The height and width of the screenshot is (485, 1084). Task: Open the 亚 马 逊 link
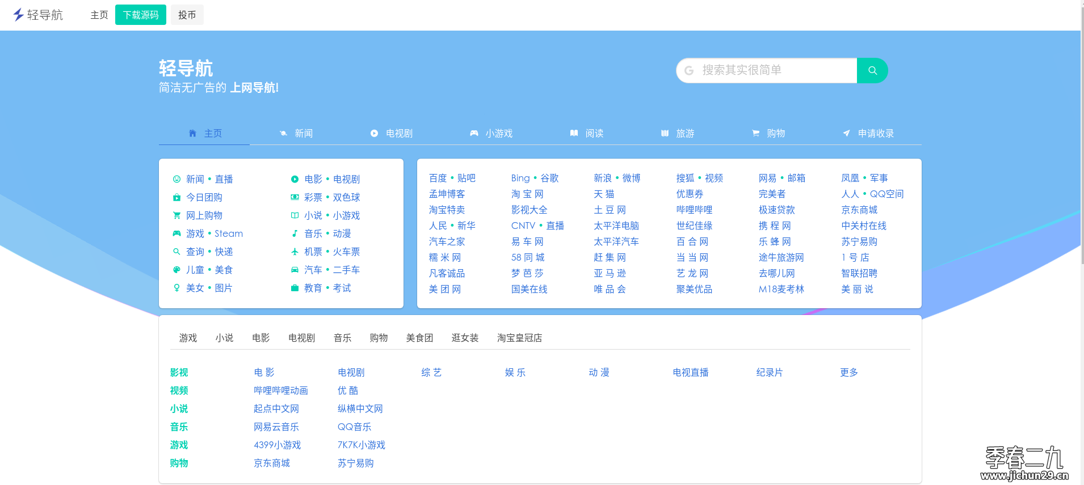pyautogui.click(x=610, y=273)
